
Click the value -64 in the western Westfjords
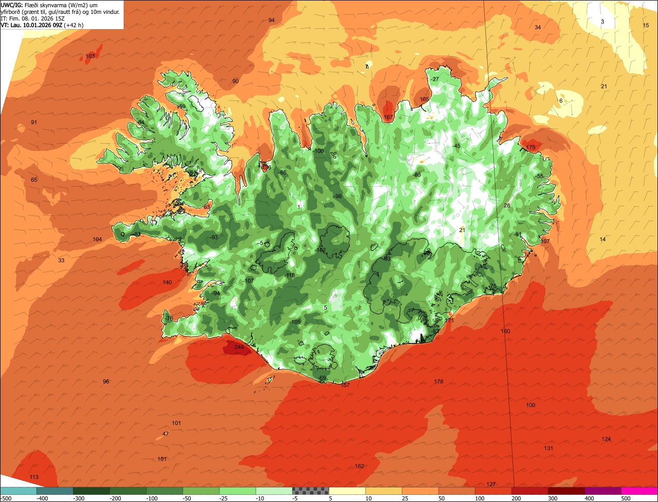[x=140, y=123]
